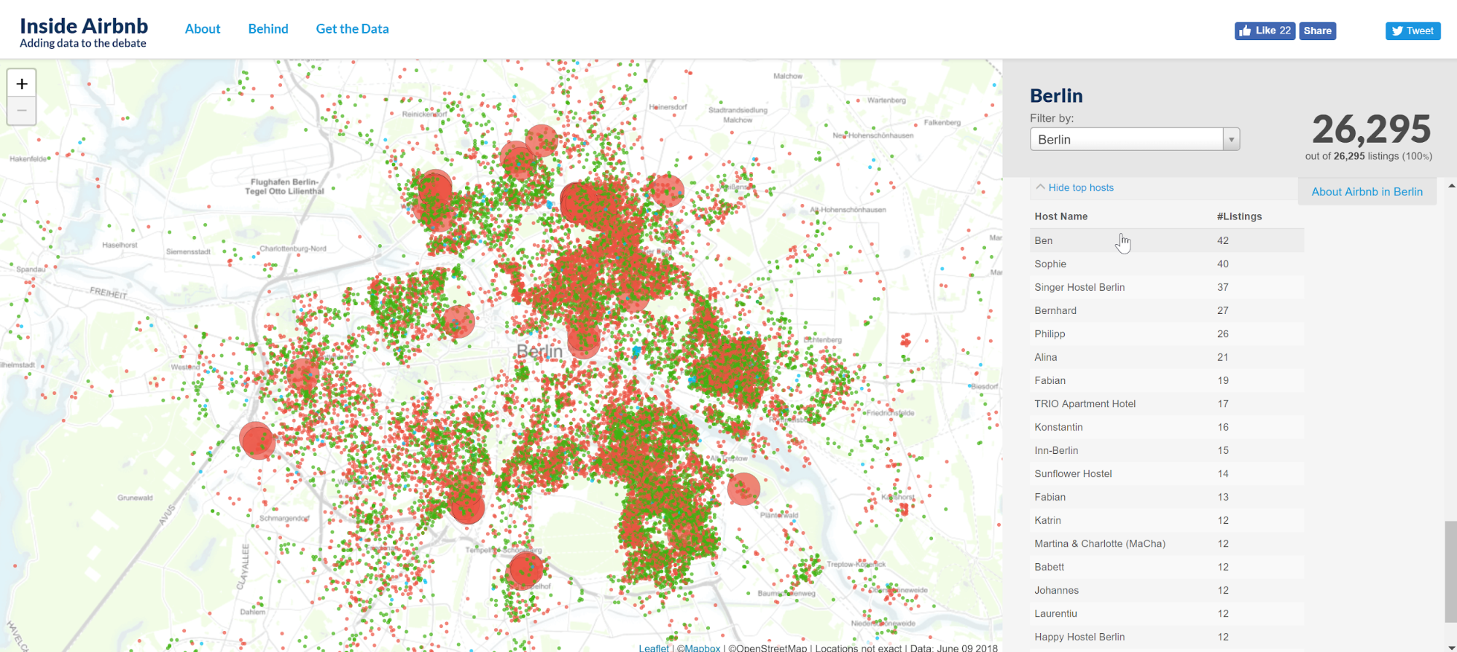The height and width of the screenshot is (652, 1457).
Task: Select host Fabian with 13 listings
Action: (1167, 497)
